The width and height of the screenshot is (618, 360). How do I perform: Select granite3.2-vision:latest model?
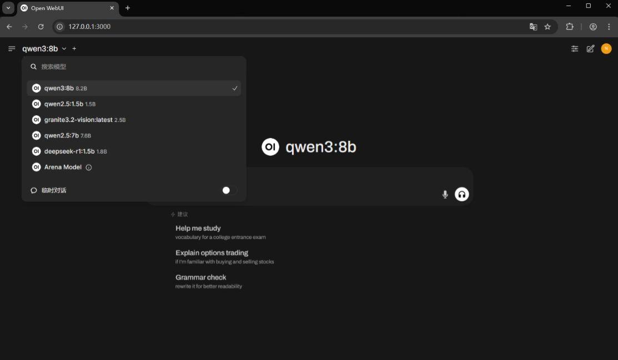point(78,120)
